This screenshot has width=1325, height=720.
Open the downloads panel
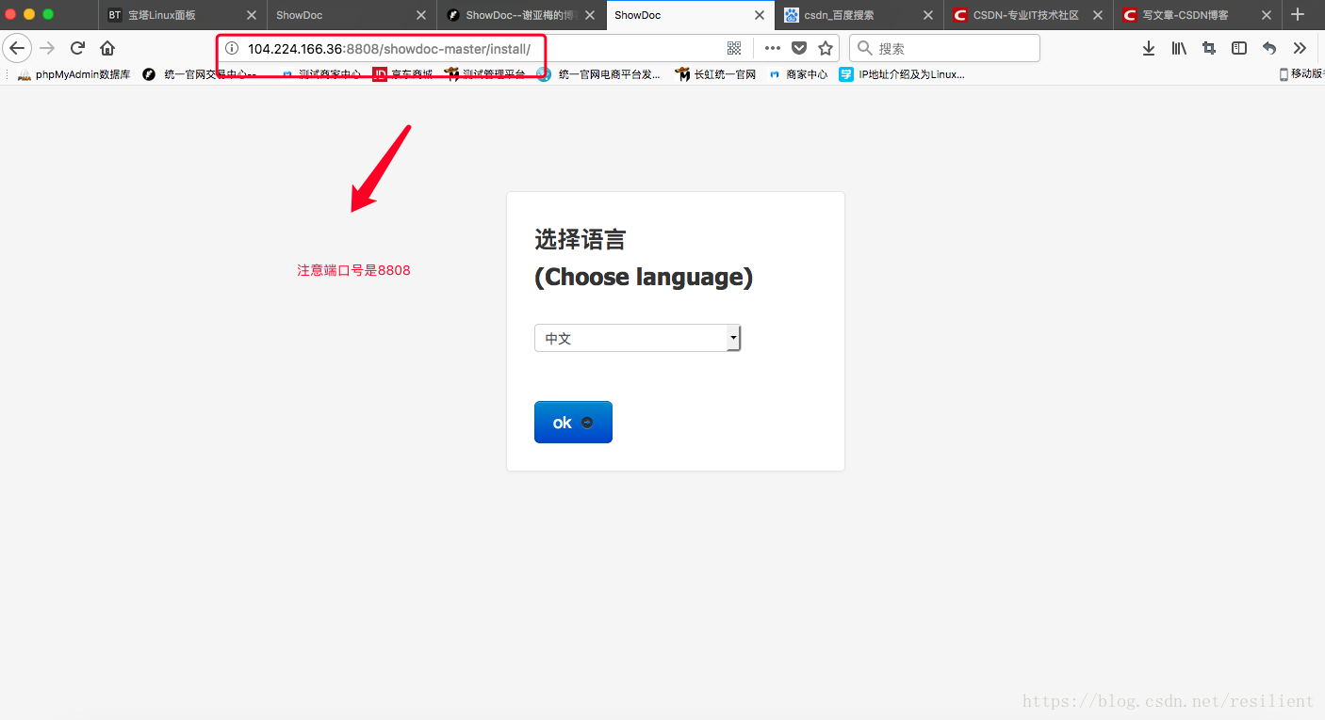point(1149,48)
